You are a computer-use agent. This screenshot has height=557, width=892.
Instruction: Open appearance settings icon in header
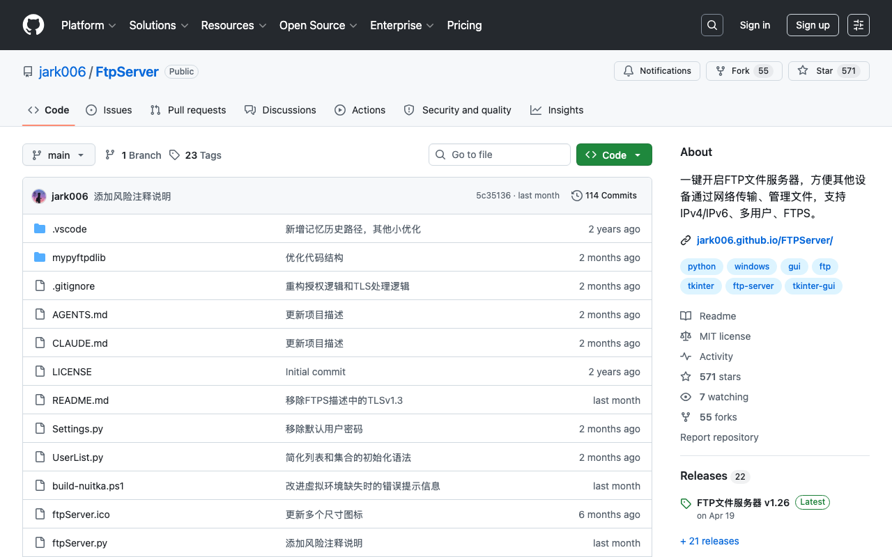click(859, 25)
